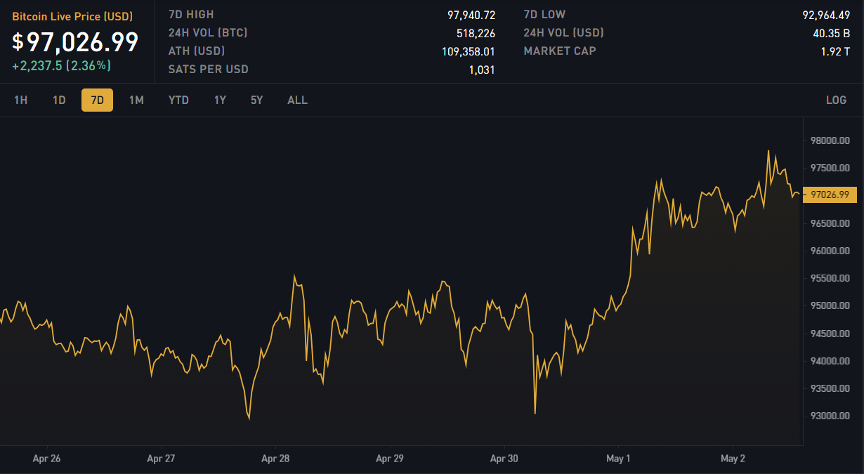Click the Apr 26 date label
This screenshot has width=864, height=474.
point(47,459)
